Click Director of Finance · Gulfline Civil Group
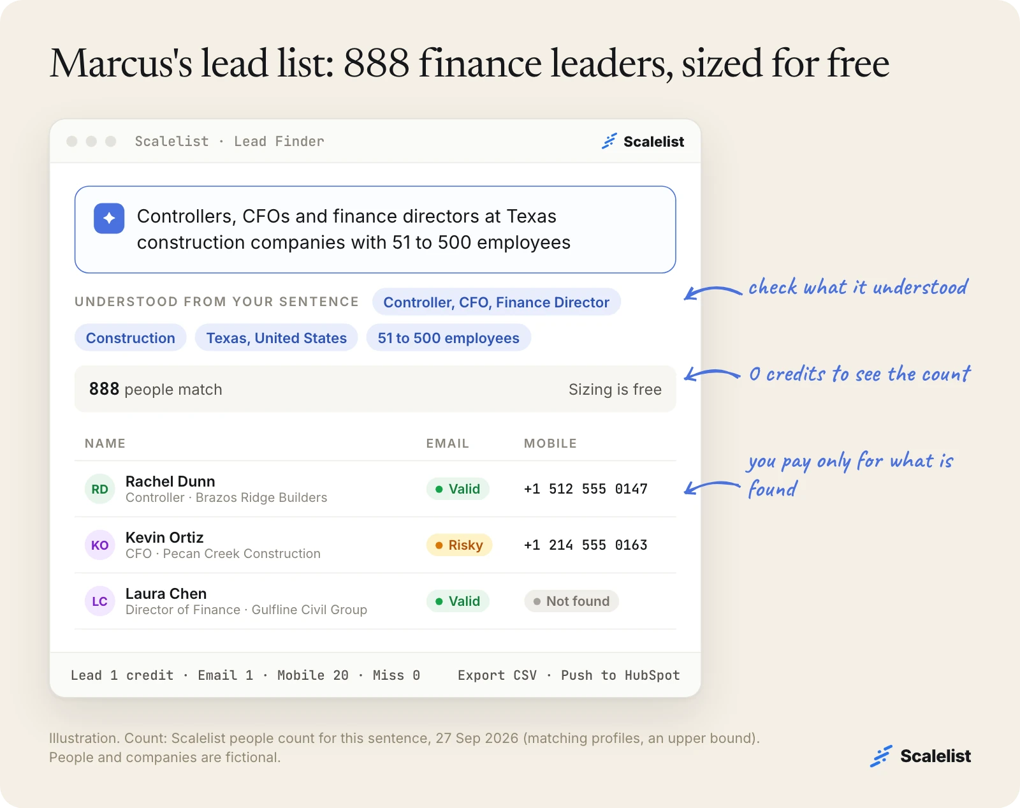1020x808 pixels. point(246,610)
